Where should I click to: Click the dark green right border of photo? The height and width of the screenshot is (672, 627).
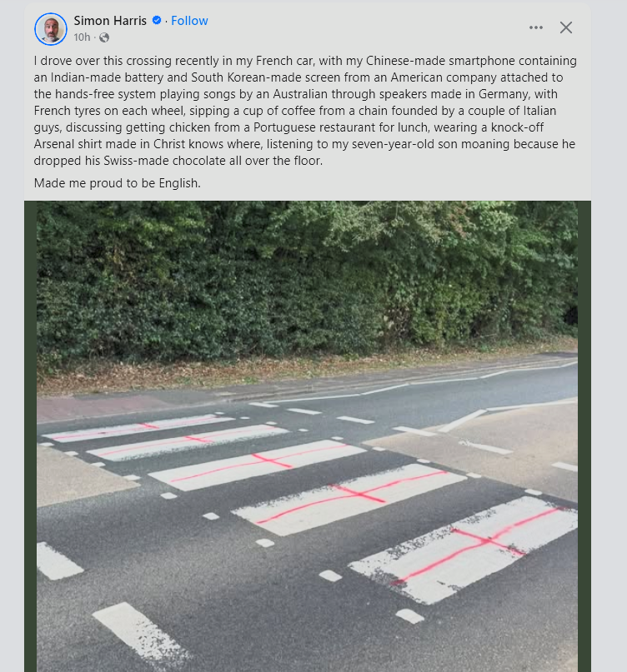(584, 436)
